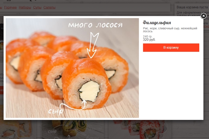This screenshot has height=139, width=209.
Task: Click the ingredients description text
Action: click(x=170, y=30)
